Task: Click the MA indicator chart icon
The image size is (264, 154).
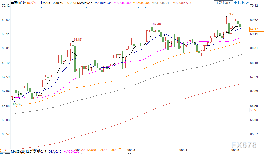Action: pos(40,2)
